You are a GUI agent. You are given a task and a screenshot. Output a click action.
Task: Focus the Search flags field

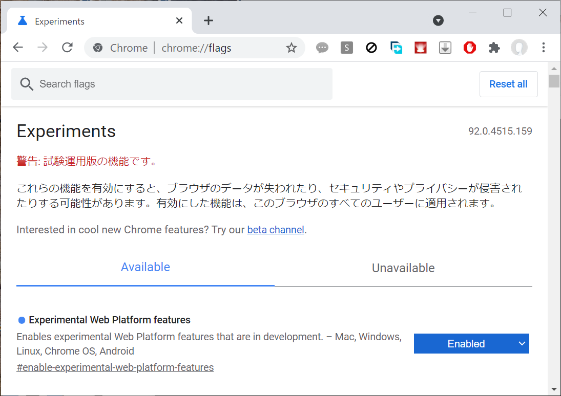[172, 84]
